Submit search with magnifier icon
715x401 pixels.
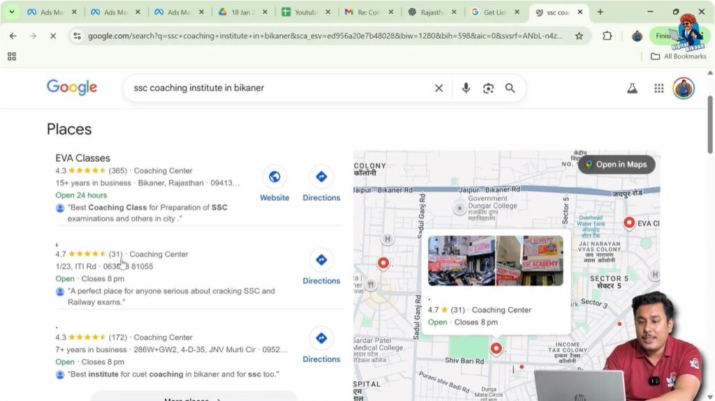point(510,88)
